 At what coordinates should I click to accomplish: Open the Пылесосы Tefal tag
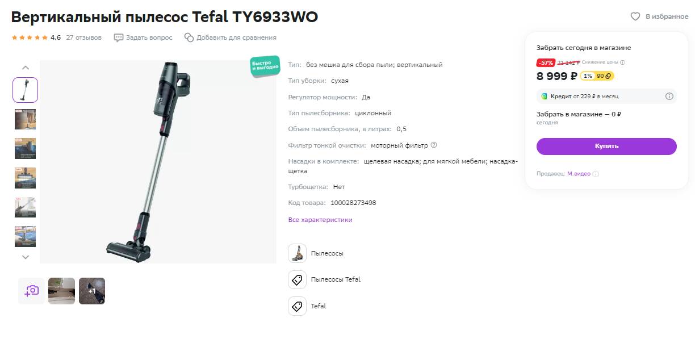336,279
